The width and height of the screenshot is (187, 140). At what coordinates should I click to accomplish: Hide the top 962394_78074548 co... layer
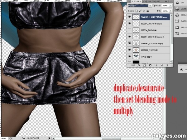coord(130,17)
